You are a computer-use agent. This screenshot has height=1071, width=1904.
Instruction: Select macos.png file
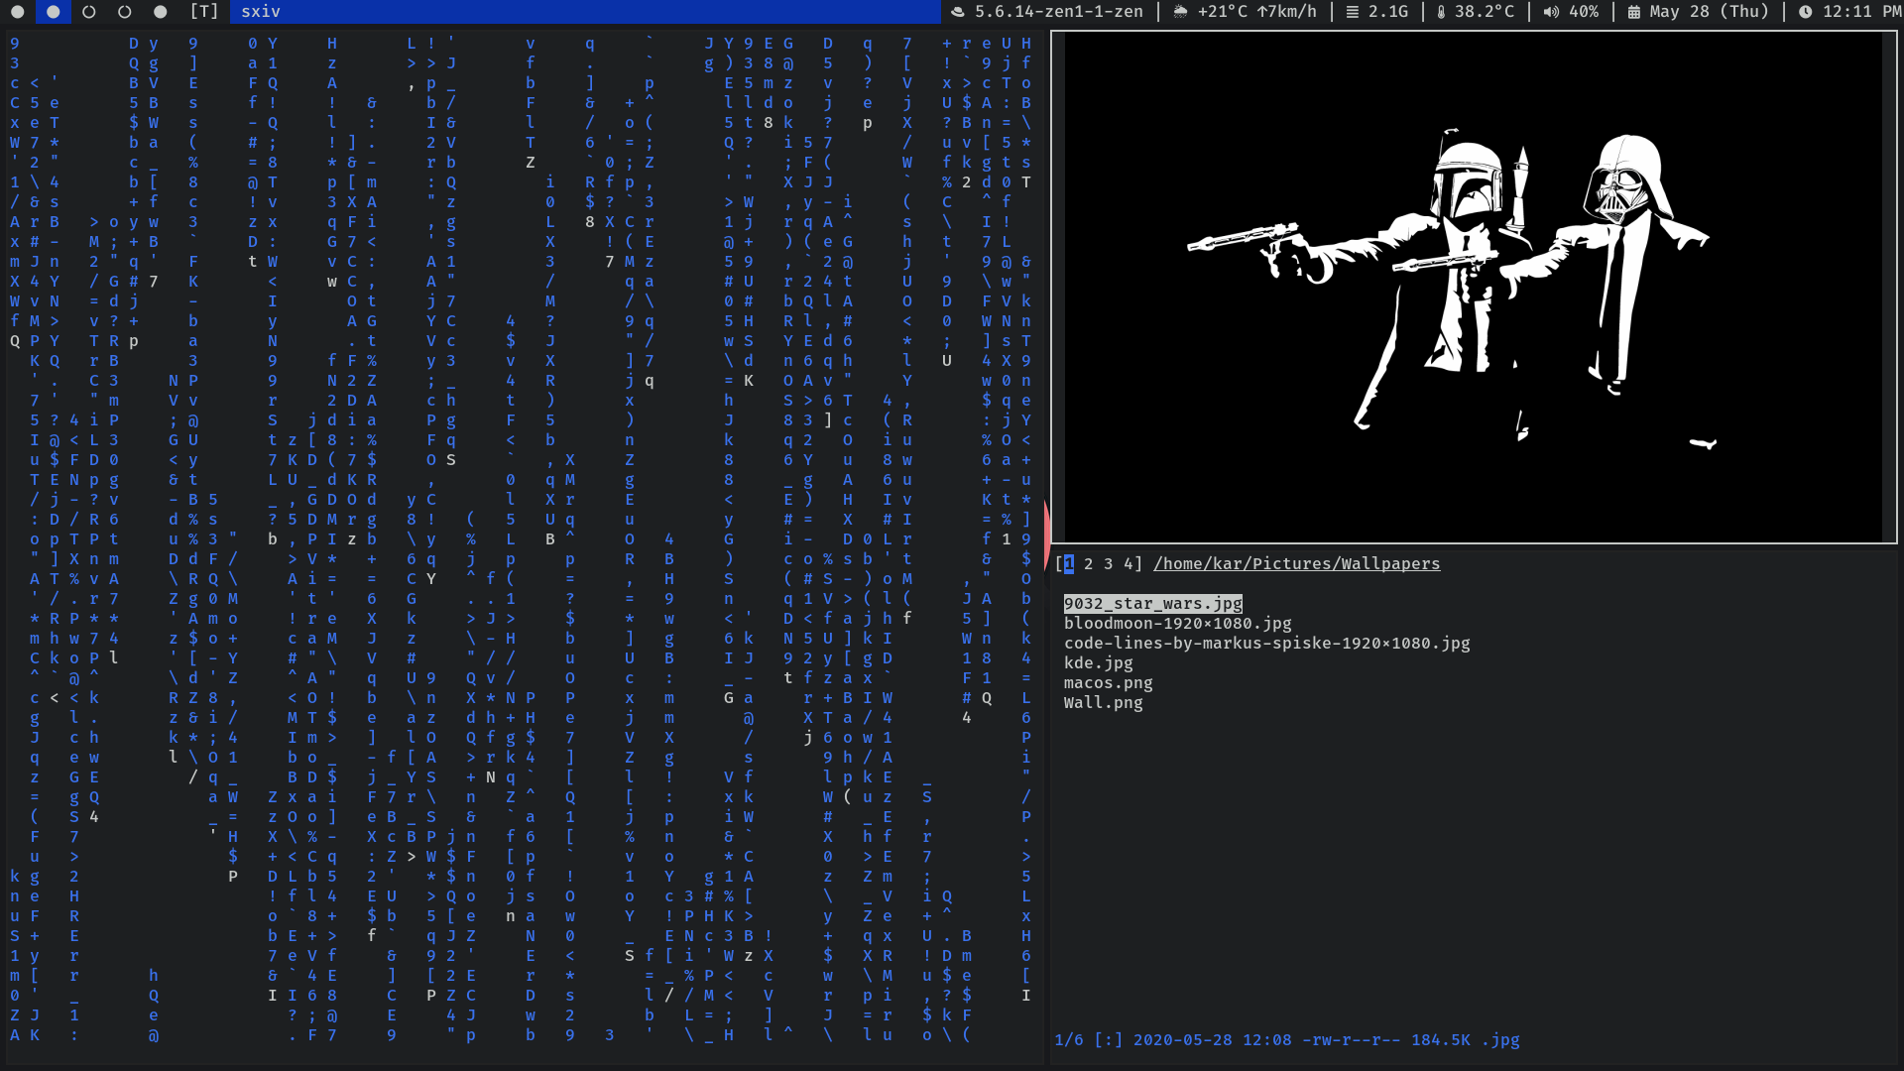click(x=1109, y=683)
